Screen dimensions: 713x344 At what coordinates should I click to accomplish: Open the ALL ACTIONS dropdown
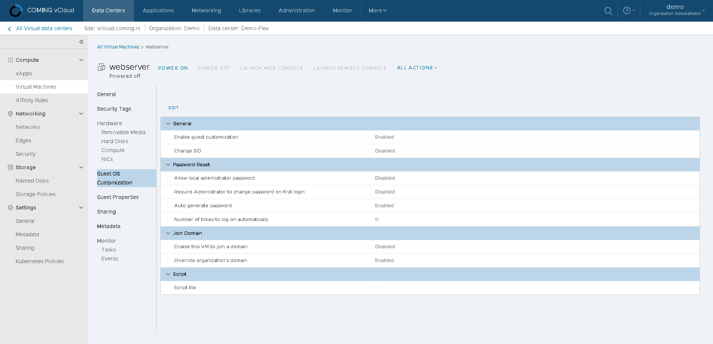point(417,68)
